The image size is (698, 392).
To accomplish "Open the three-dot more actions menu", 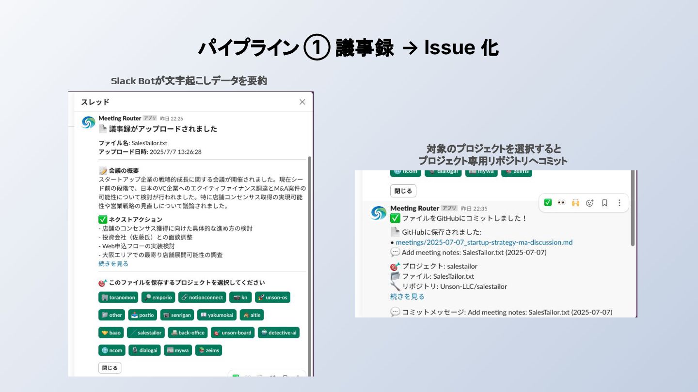I will click(x=619, y=203).
